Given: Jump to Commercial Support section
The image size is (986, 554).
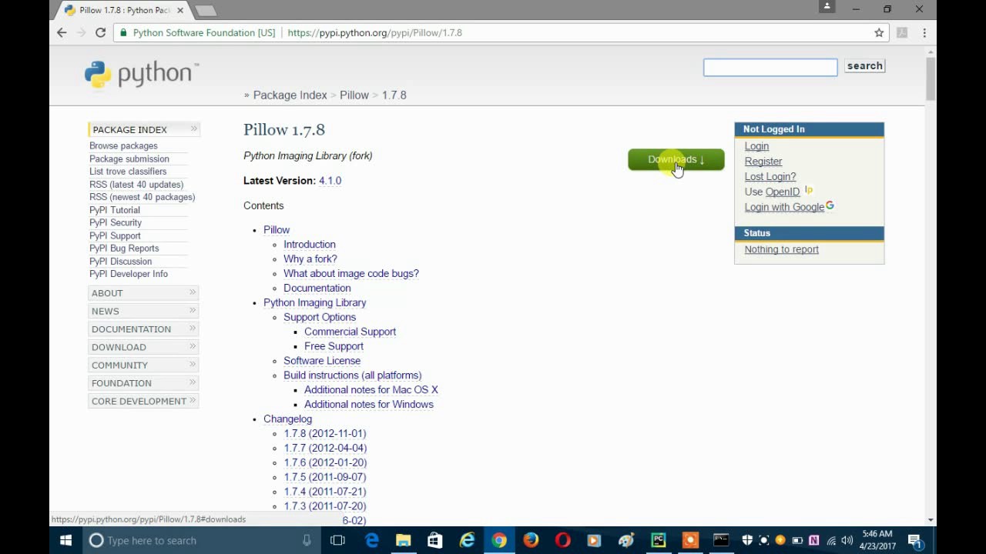Looking at the screenshot, I should (x=350, y=332).
